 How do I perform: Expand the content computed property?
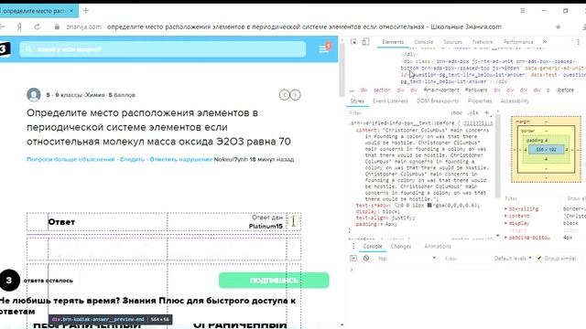coord(506,216)
